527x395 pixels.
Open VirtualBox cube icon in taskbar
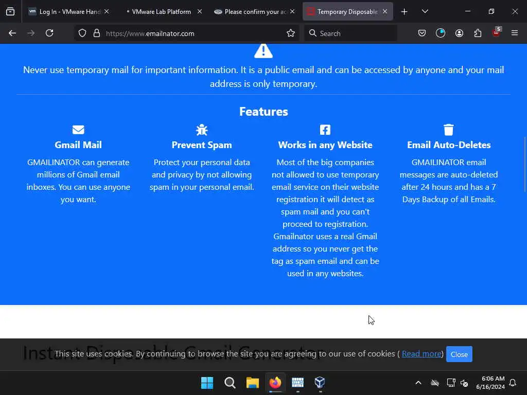[320, 383]
